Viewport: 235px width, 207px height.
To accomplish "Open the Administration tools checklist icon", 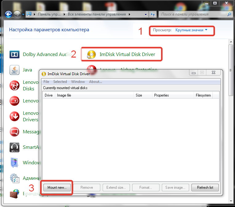I will (x=14, y=178).
